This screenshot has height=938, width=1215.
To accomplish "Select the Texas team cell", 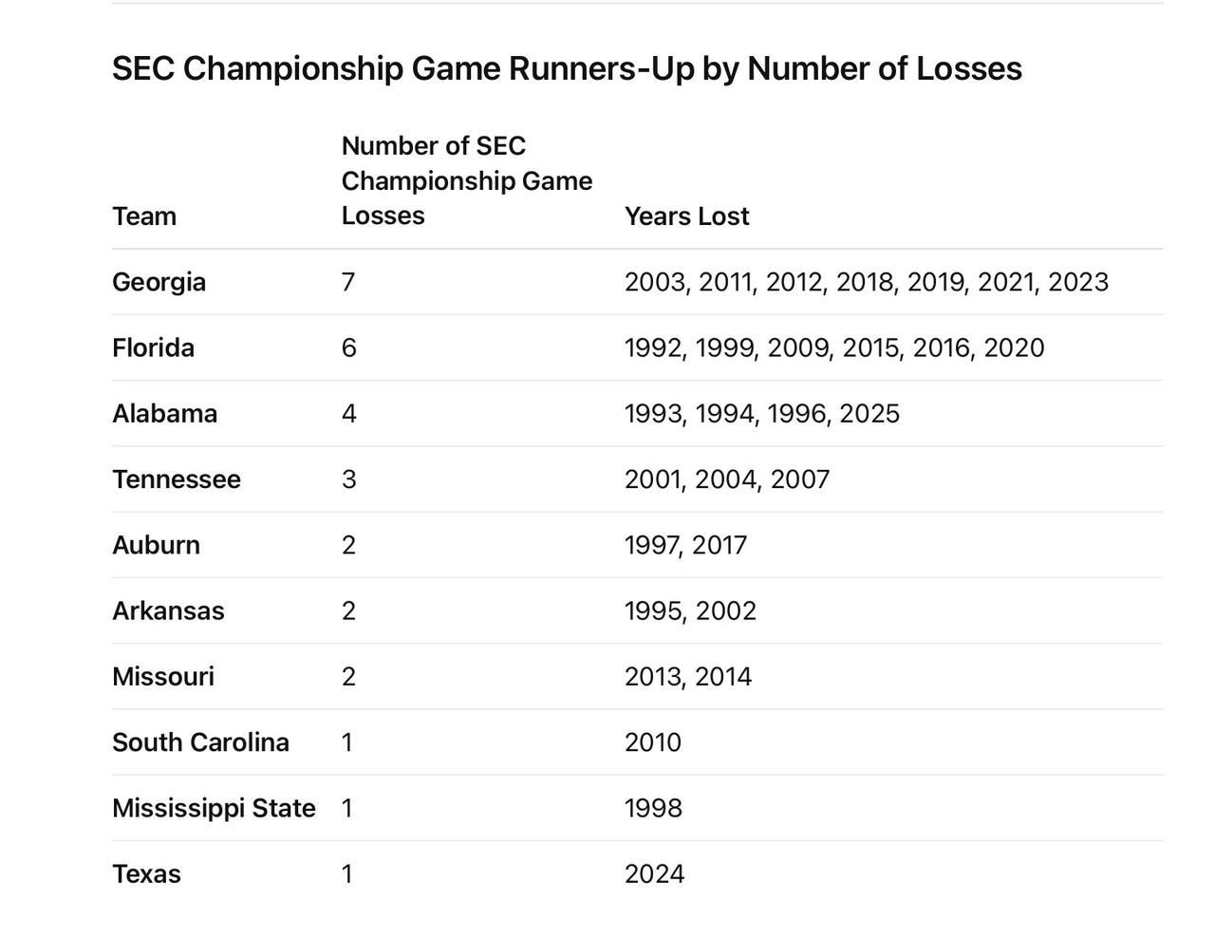I will click(x=146, y=873).
